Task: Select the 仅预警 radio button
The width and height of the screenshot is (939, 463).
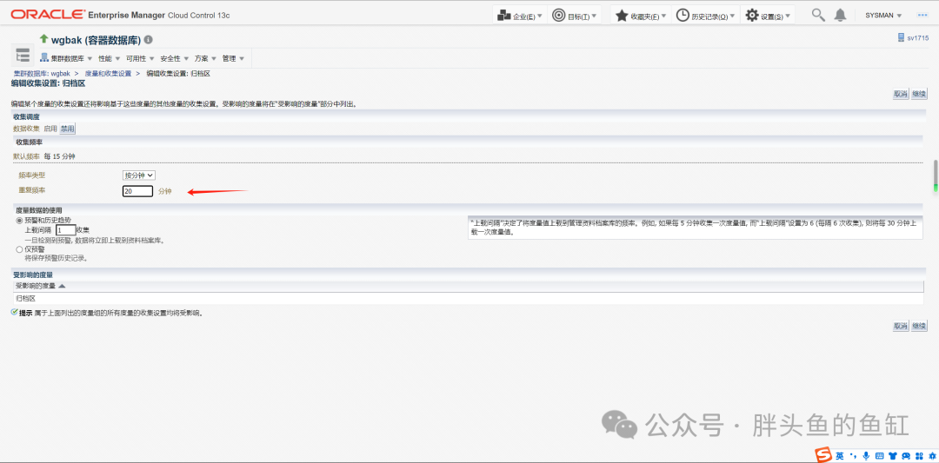Action: [x=19, y=248]
